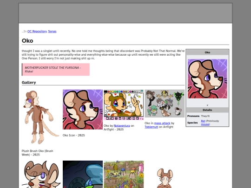Click the Oko page heading

[x=27, y=41]
